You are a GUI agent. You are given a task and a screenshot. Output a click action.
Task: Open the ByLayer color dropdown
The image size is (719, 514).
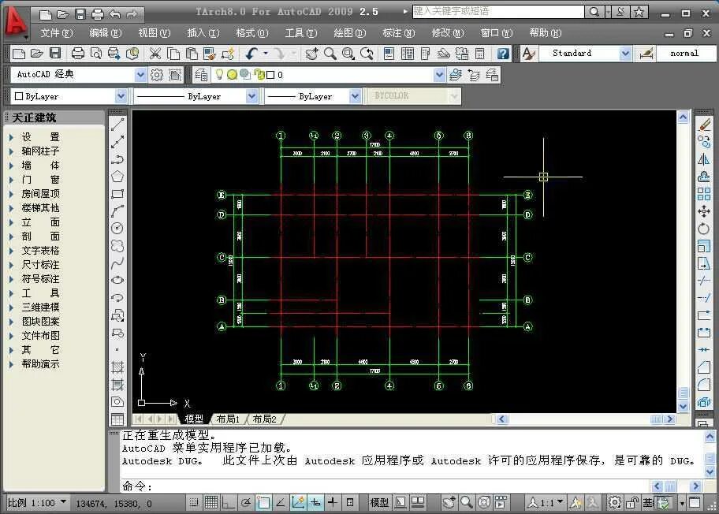pyautogui.click(x=121, y=95)
